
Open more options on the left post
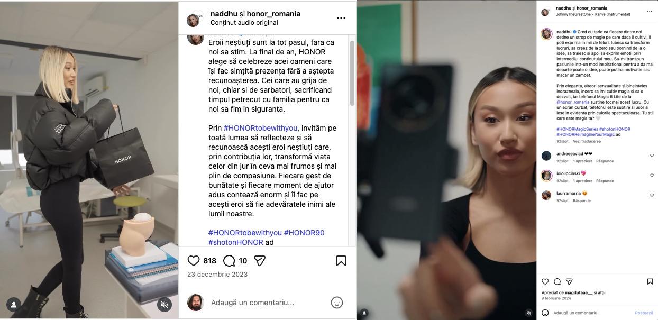coord(341,18)
